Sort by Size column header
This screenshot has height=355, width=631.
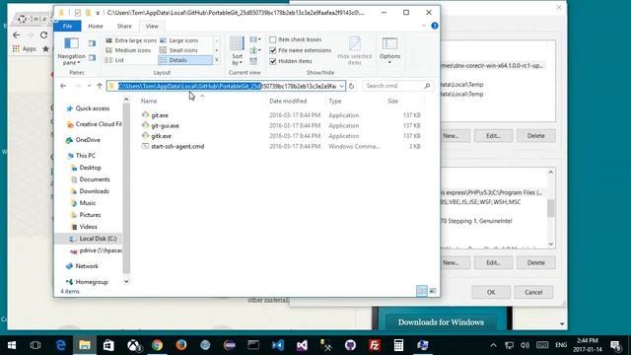point(392,101)
